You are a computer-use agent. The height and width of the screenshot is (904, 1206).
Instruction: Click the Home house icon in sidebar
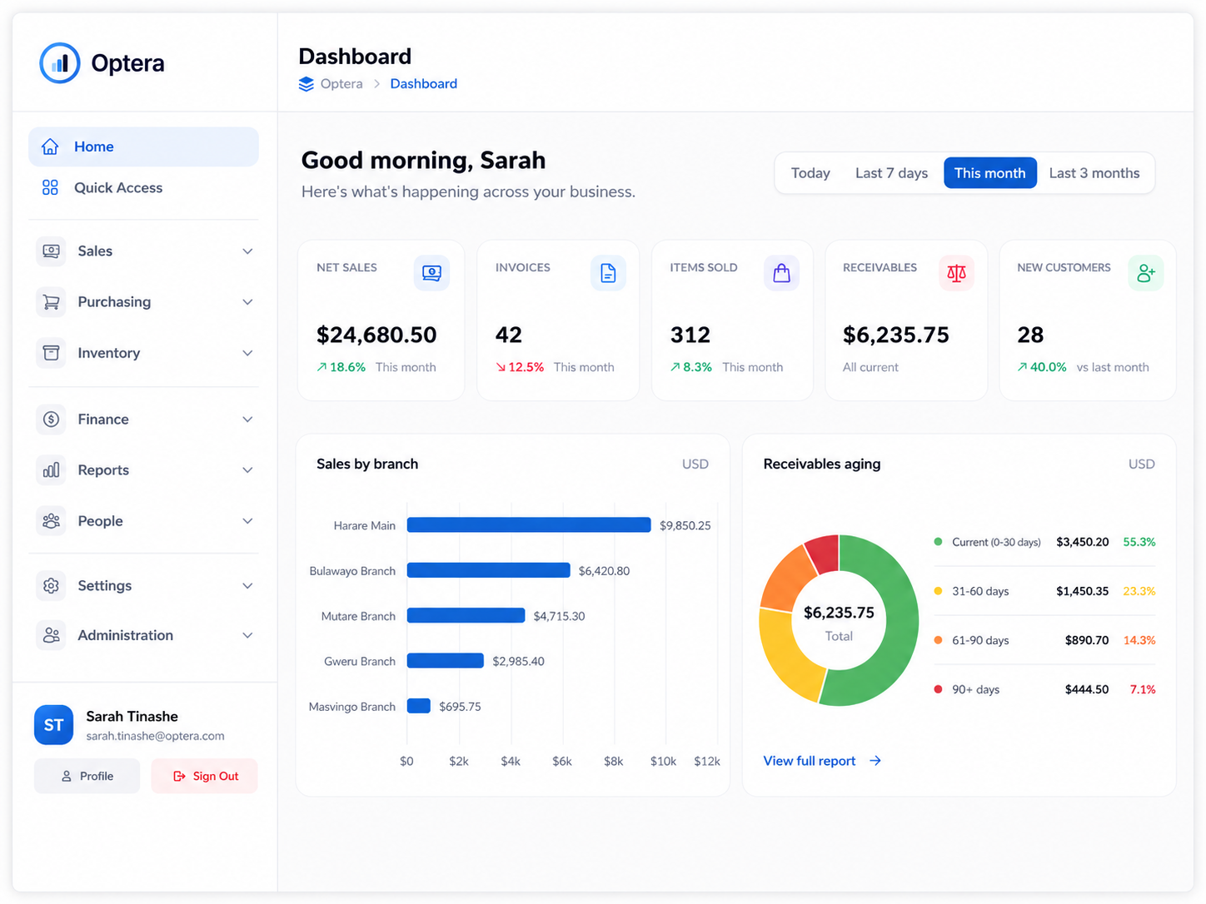(x=50, y=147)
